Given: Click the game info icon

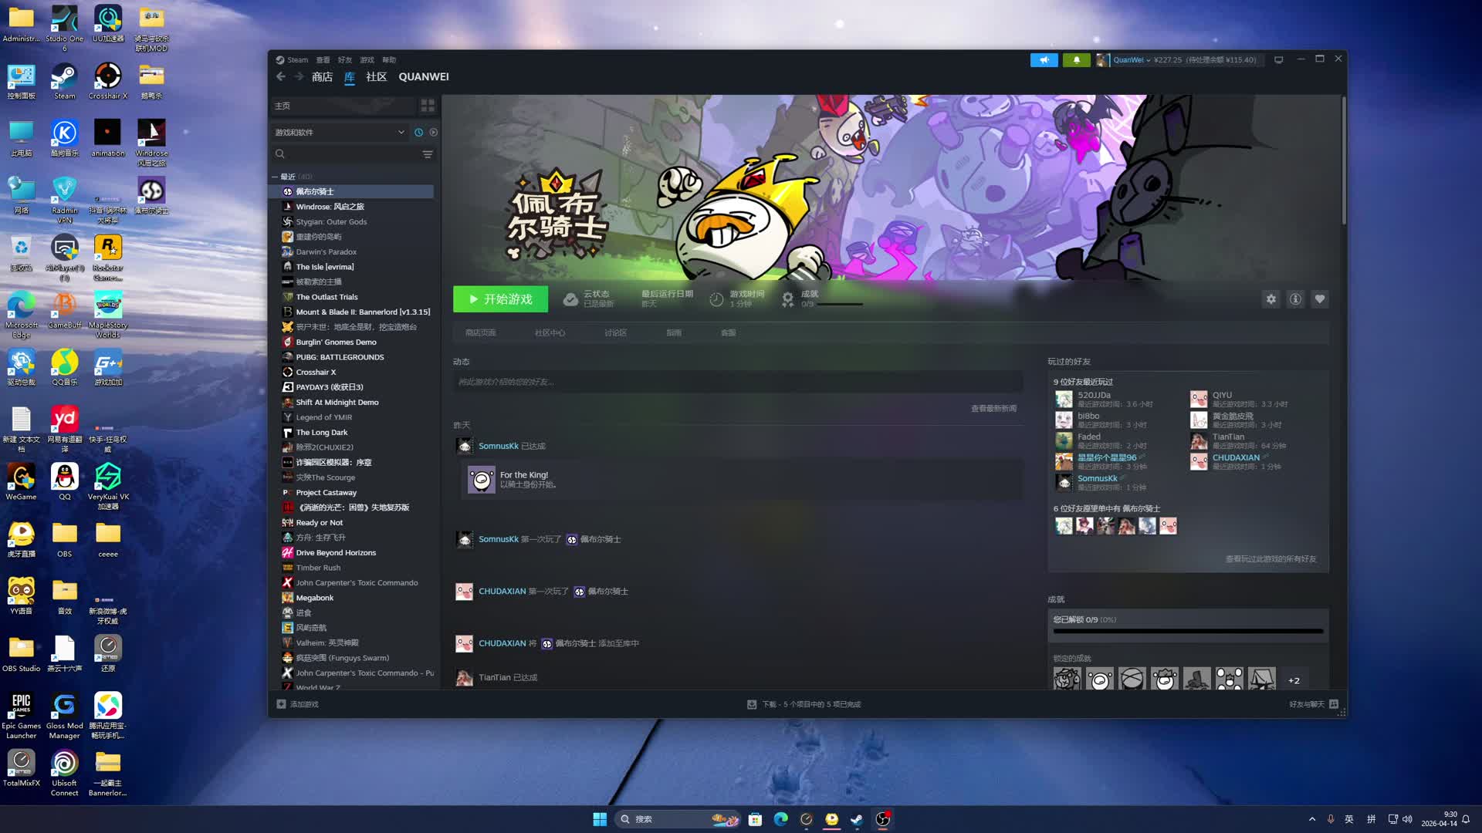Looking at the screenshot, I should pyautogui.click(x=1295, y=299).
